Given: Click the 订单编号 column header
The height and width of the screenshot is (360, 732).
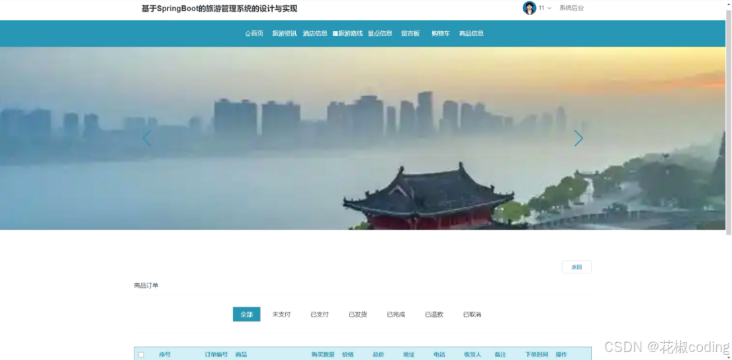Looking at the screenshot, I should coord(216,355).
